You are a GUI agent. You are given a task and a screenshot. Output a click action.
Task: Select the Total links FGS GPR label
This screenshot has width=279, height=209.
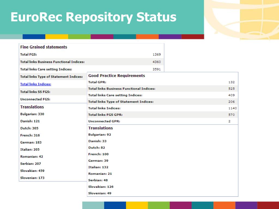click(x=105, y=115)
